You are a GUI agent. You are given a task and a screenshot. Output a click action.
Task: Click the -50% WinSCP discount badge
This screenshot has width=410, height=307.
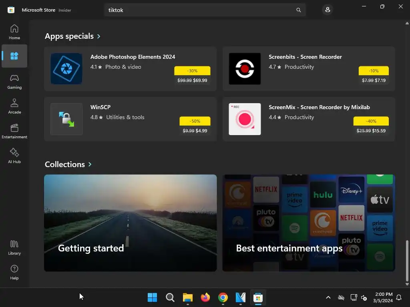[195, 121]
